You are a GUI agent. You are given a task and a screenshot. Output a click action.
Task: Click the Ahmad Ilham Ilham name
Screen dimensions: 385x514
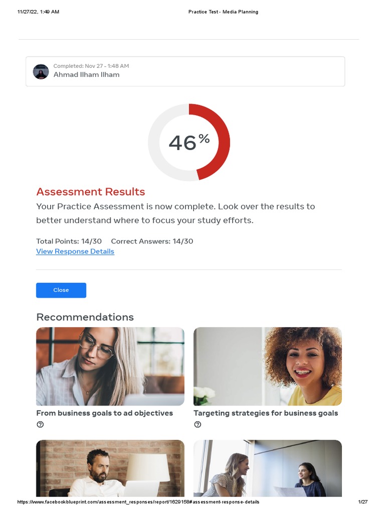point(86,75)
